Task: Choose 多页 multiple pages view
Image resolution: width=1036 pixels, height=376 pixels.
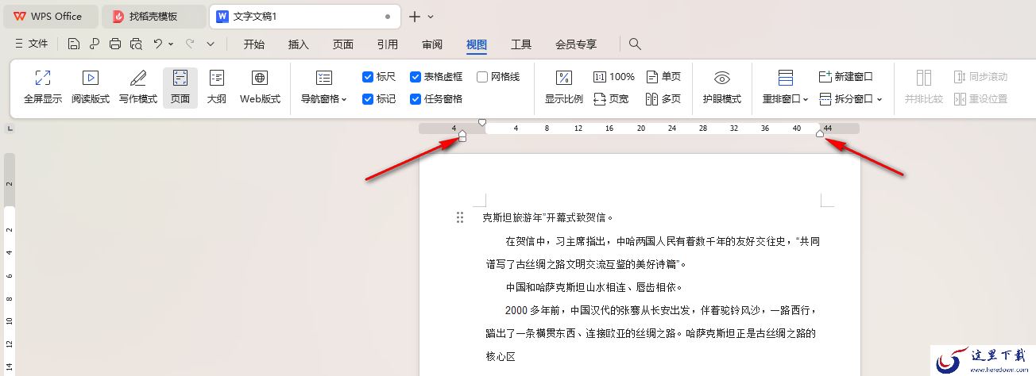Action: click(x=664, y=99)
